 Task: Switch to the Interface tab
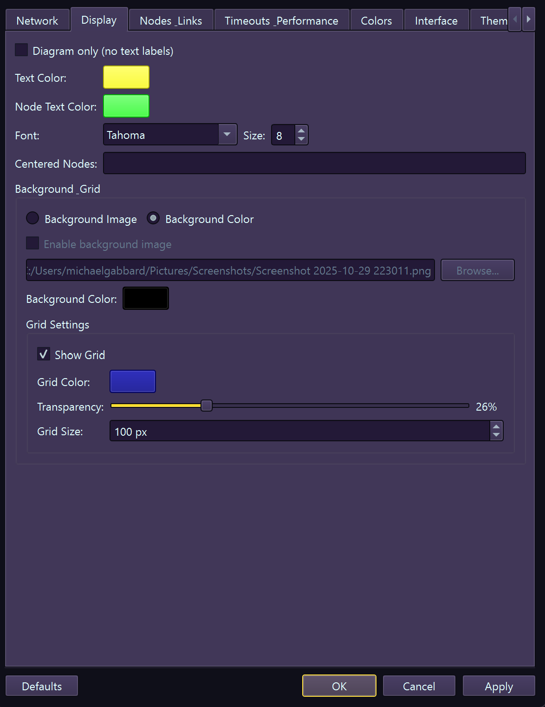pos(435,20)
